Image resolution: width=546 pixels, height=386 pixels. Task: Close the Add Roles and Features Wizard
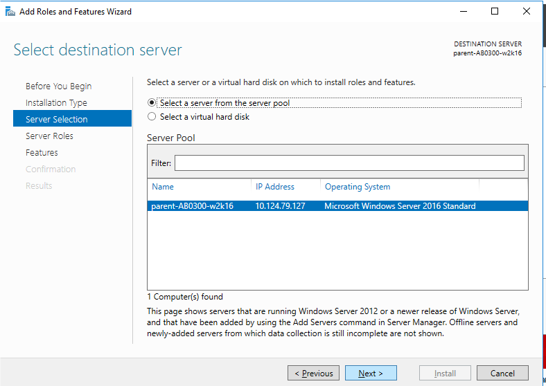click(527, 12)
